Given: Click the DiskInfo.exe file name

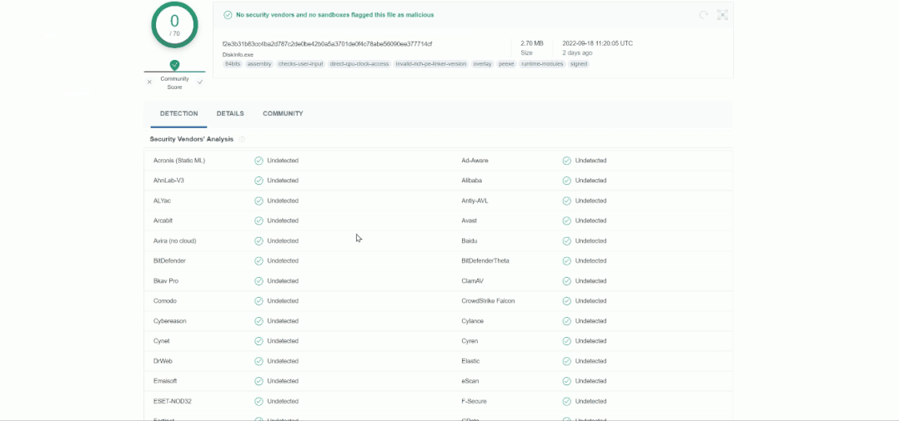Looking at the screenshot, I should (x=238, y=55).
